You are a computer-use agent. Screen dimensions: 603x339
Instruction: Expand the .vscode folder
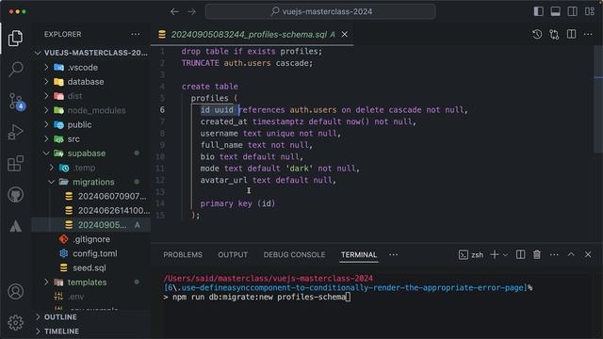pyautogui.click(x=90, y=67)
